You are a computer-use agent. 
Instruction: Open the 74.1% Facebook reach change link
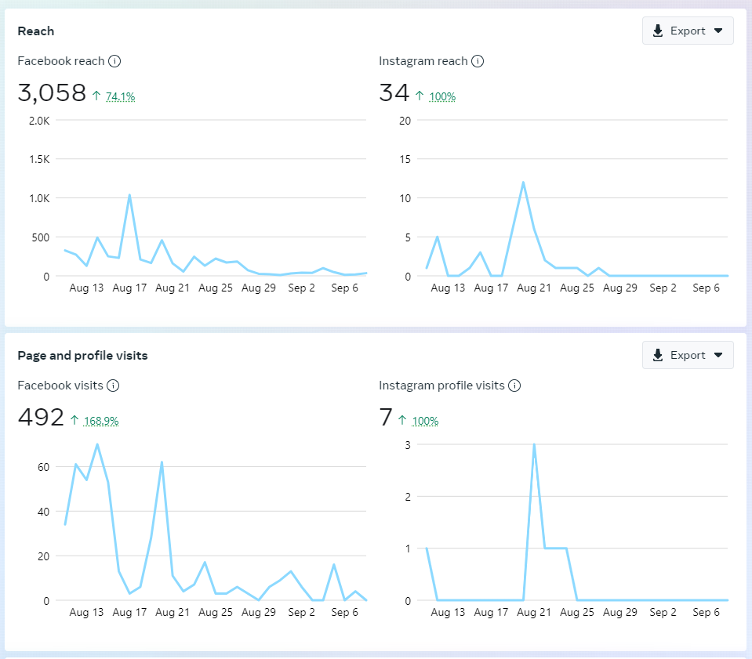[121, 96]
